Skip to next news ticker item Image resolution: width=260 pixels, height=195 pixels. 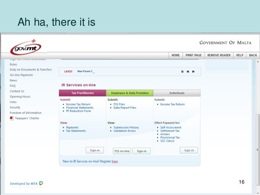[x=193, y=72]
